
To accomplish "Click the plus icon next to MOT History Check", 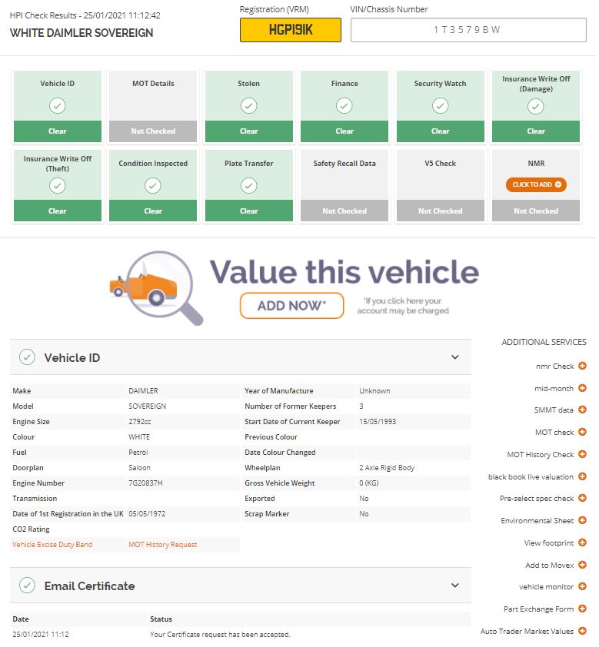I will click(x=582, y=454).
